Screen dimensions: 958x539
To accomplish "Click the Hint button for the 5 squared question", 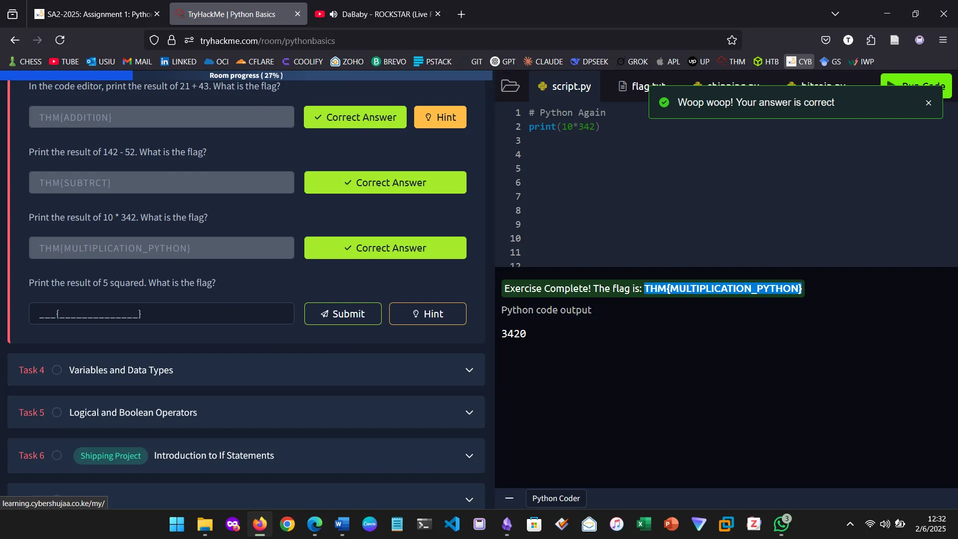I will point(428,313).
